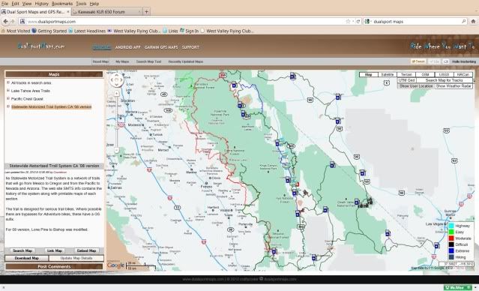Expand All tracks in search area
479x291 pixels.
(8, 82)
